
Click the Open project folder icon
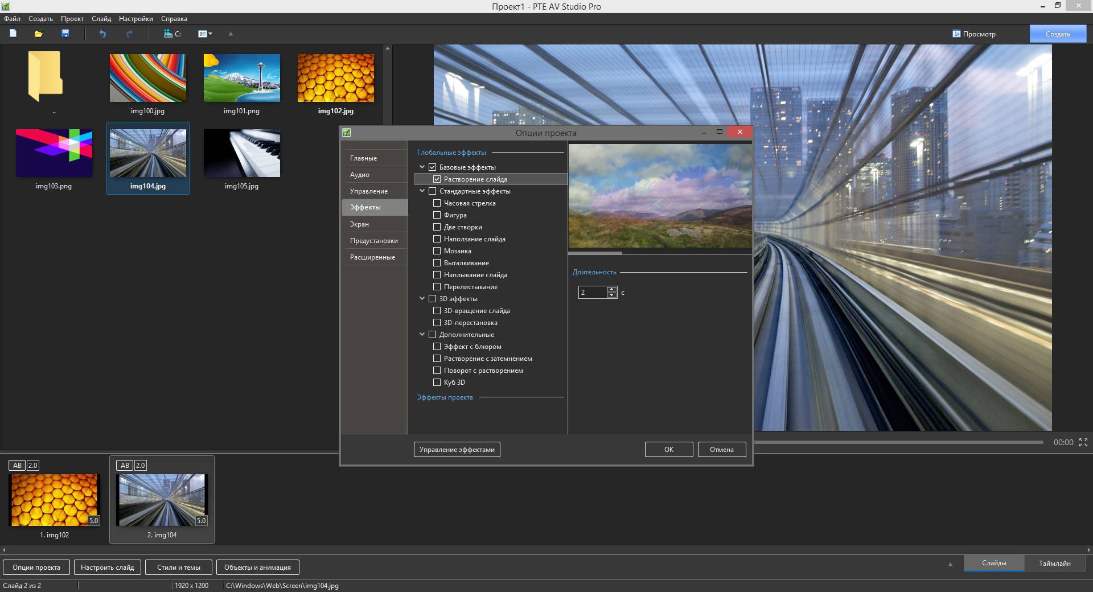pyautogui.click(x=39, y=34)
